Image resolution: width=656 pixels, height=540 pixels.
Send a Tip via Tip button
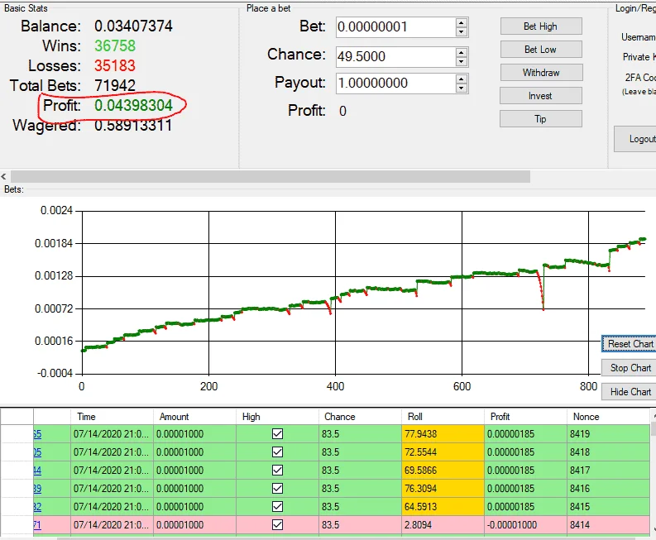[x=540, y=119]
